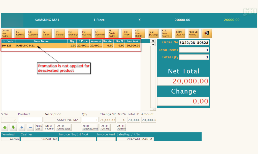Image resolution: width=258 pixels, height=154 pixels.
Task: Click the scrollbar up arrow of item grid
Action: (x=153, y=44)
